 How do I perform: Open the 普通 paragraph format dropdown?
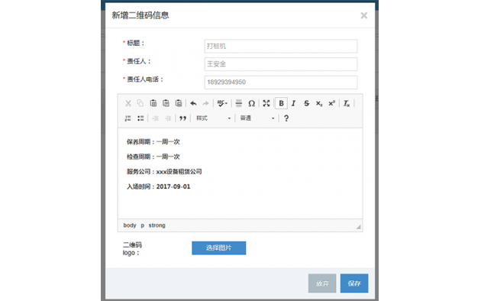pos(257,118)
